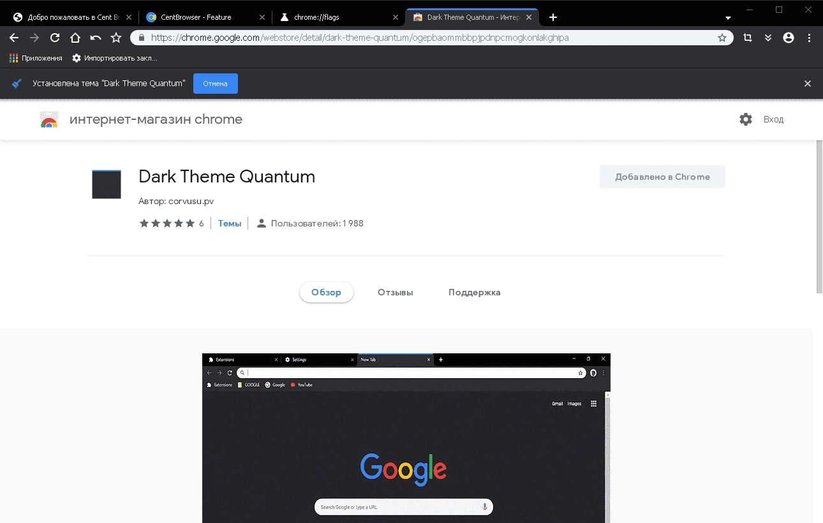Expand hidden toolbar items double chevron
The width and height of the screenshot is (823, 523).
(x=768, y=38)
